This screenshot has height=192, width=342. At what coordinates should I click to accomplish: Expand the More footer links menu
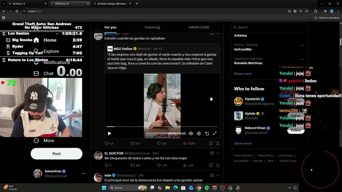[x=272, y=161]
